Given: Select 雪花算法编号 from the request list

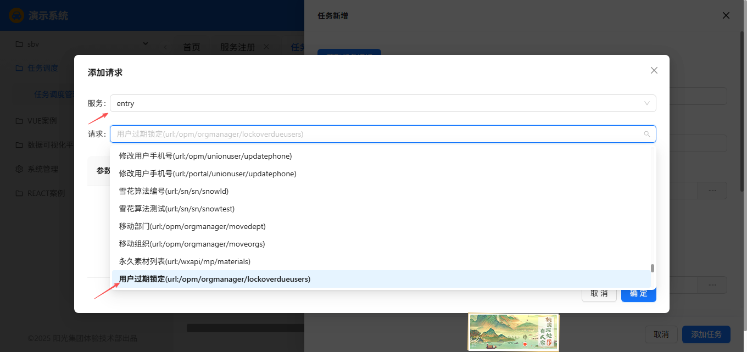Looking at the screenshot, I should [x=174, y=191].
